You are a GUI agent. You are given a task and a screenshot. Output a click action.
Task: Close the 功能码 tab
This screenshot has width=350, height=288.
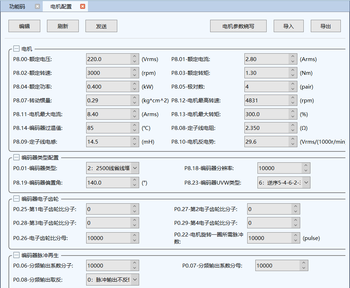pyautogui.click(x=37, y=6)
